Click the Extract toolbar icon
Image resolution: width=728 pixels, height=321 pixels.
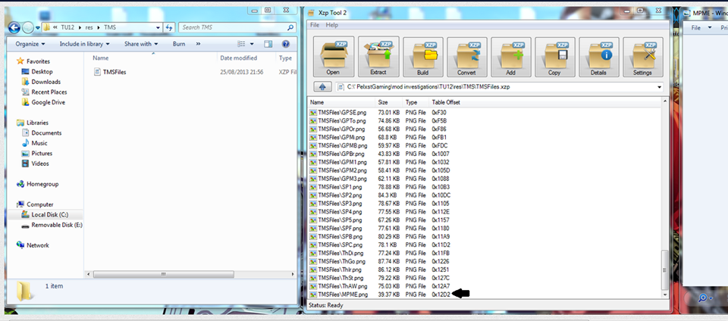[378, 56]
